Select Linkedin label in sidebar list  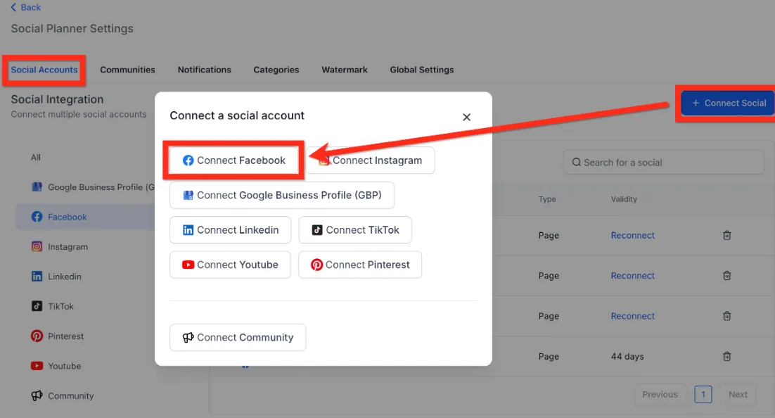click(64, 277)
